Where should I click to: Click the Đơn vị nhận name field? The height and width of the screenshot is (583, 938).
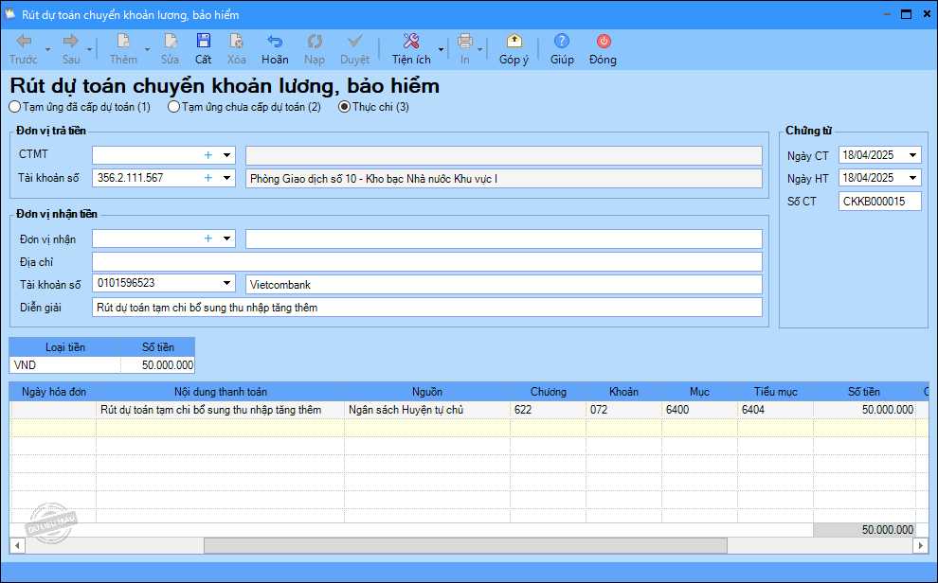coord(504,238)
